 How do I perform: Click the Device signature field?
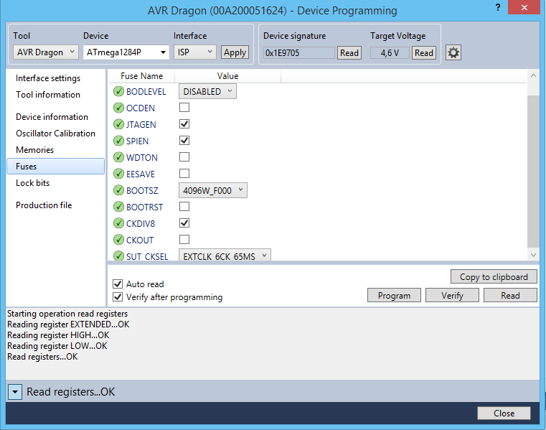tap(298, 52)
